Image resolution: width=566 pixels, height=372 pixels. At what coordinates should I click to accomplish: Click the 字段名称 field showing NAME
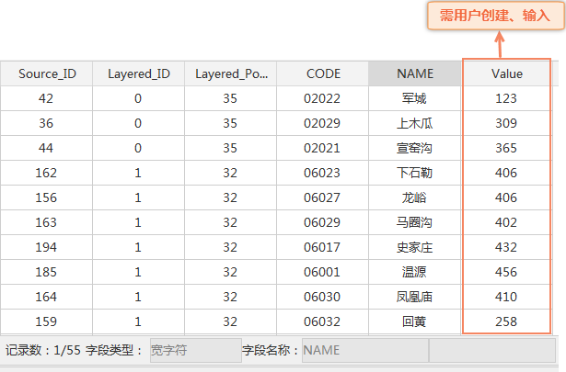point(364,350)
